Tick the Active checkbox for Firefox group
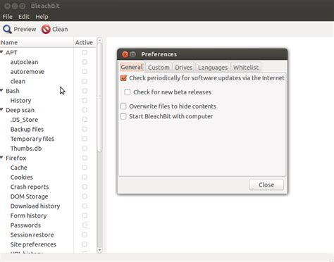The image size is (334, 262). pyautogui.click(x=85, y=158)
